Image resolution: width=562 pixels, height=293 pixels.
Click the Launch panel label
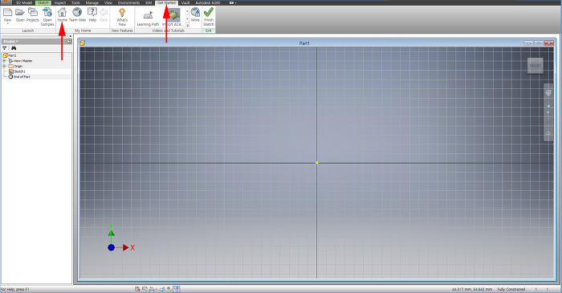tap(28, 31)
